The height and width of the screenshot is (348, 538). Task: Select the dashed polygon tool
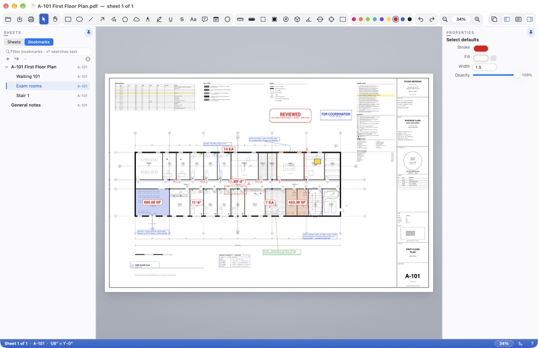228,19
